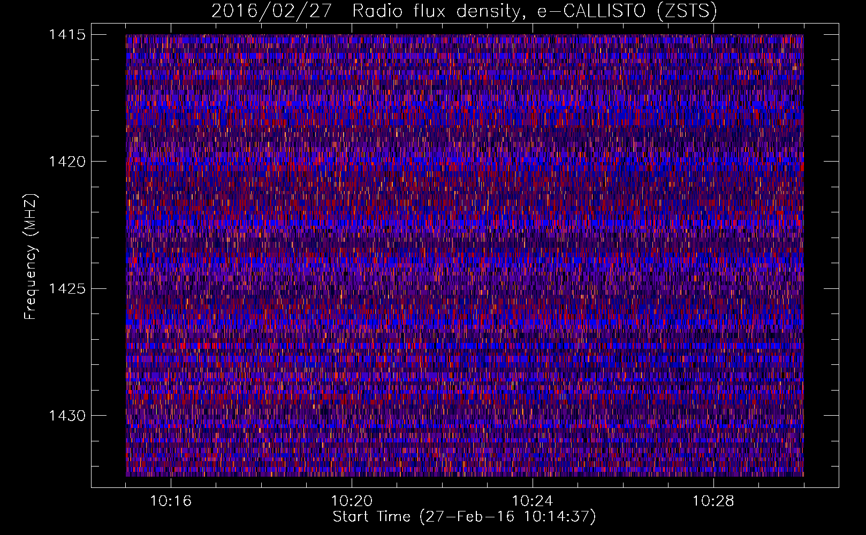Viewport: 866px width, 535px height.
Task: Click the '10:20' time axis label
Action: 352,501
